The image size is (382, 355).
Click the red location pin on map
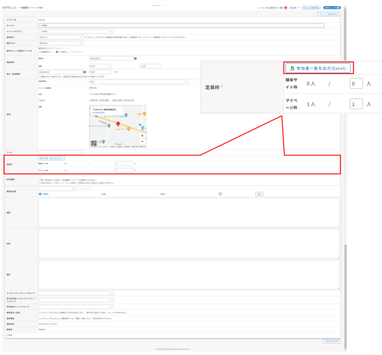118,124
